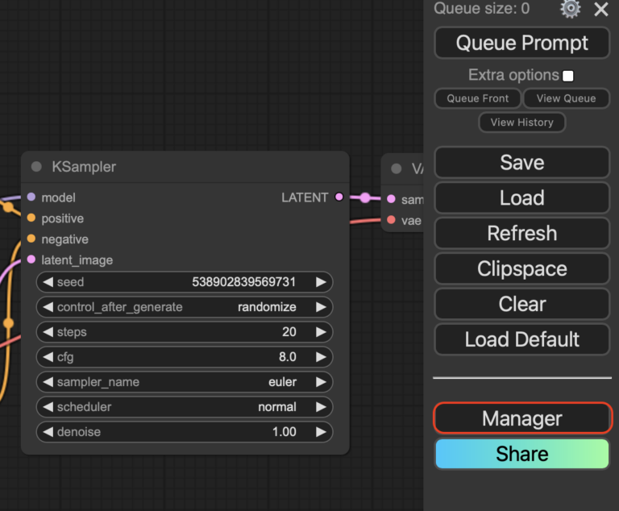Click the positive input connector dot

pos(31,218)
